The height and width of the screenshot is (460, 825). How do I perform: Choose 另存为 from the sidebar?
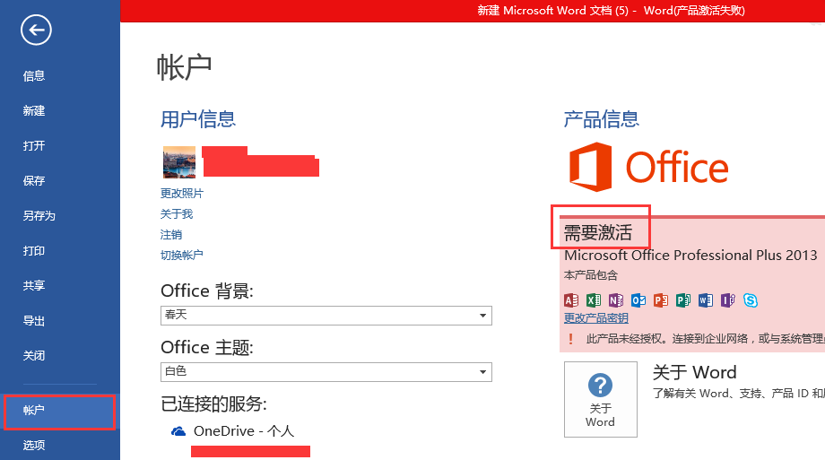pos(39,216)
